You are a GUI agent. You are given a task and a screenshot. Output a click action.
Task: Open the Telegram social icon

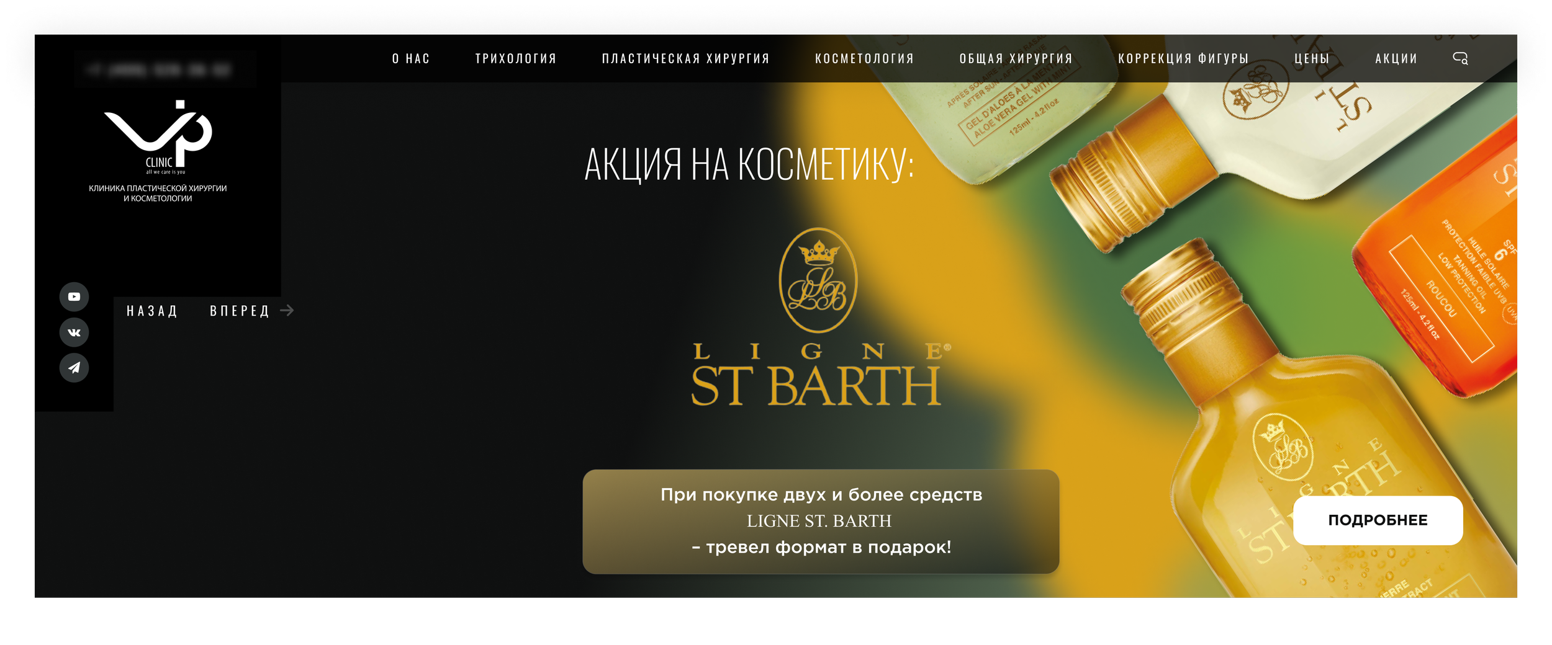[74, 368]
